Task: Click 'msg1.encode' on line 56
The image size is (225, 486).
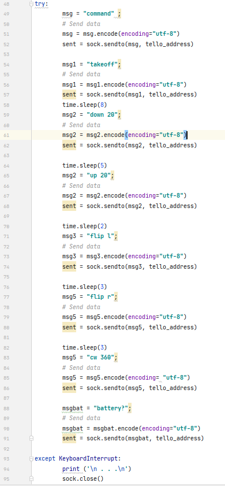Action: (106, 84)
